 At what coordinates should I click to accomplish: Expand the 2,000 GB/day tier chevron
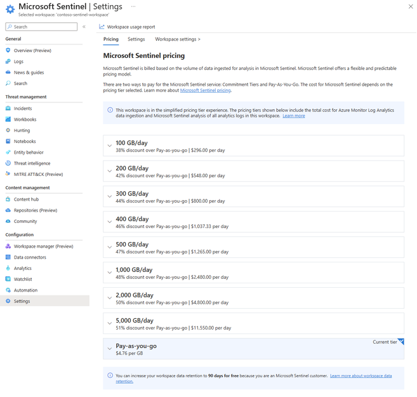point(109,298)
